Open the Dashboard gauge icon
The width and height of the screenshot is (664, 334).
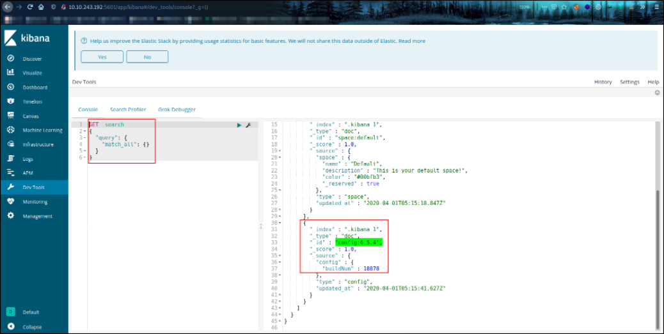coord(11,87)
